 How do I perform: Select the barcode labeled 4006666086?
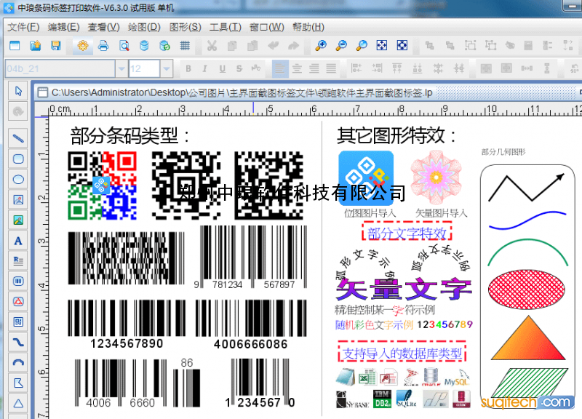[251, 324]
